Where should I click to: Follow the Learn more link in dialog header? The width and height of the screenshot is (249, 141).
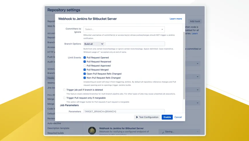[x=175, y=19]
